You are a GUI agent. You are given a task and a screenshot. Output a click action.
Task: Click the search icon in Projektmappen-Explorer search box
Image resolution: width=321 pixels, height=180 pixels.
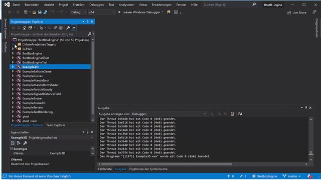(89, 34)
